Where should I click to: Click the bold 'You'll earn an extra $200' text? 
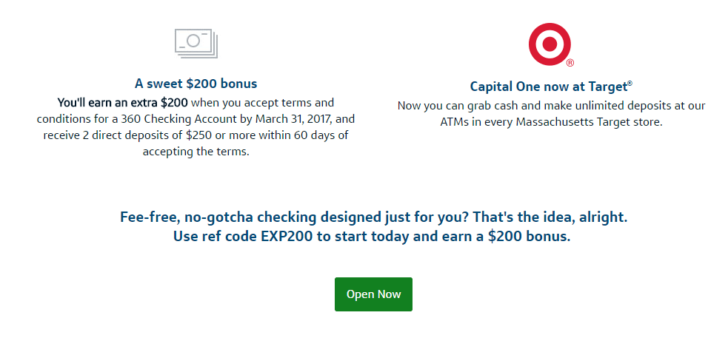tap(123, 102)
